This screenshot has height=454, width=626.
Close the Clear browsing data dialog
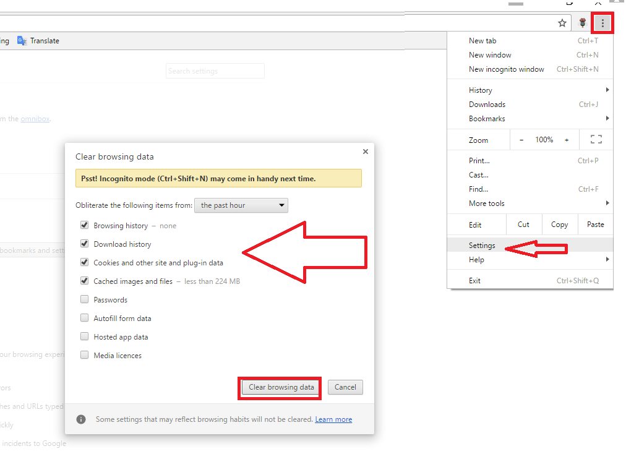tap(365, 151)
